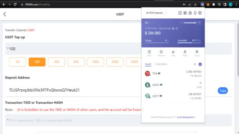Copy the wallet address with the copy icon
This screenshot has width=239, height=134.
pos(173,29)
